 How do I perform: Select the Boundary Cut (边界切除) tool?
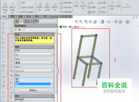[65, 12]
